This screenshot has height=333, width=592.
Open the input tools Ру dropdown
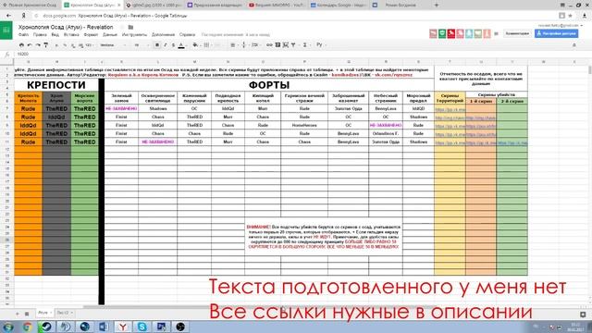pos(321,45)
